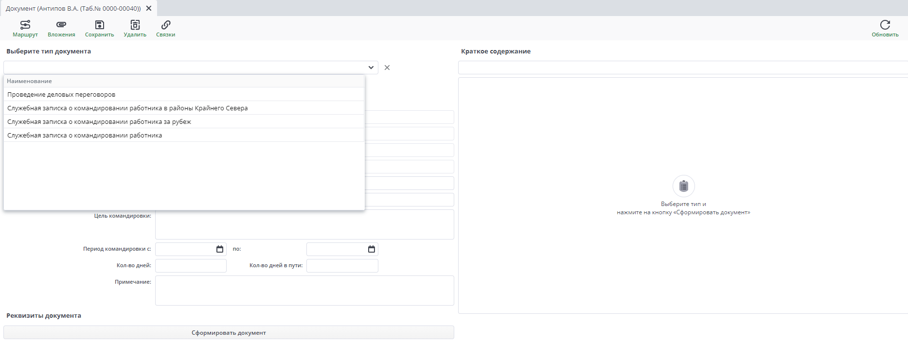
Task: Click the Кол-во дней field
Action: pos(191,266)
